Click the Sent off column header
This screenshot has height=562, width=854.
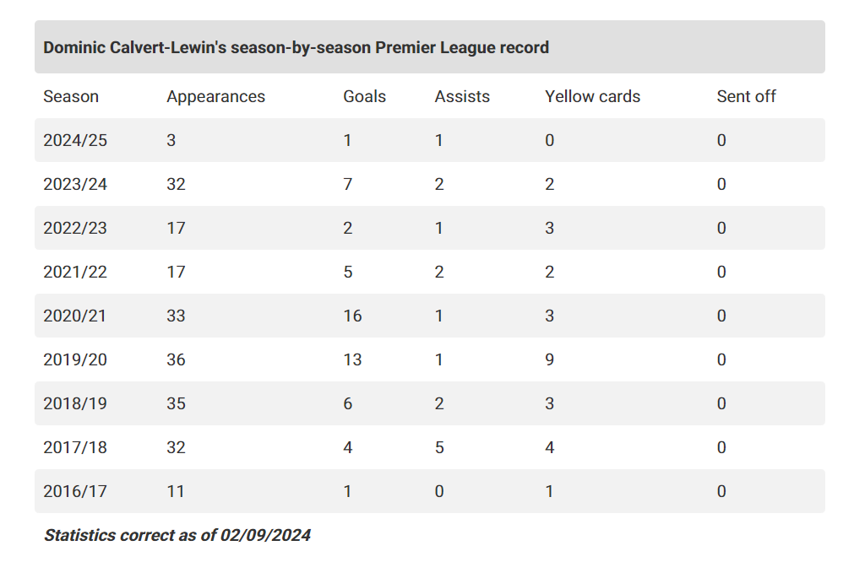tap(746, 96)
